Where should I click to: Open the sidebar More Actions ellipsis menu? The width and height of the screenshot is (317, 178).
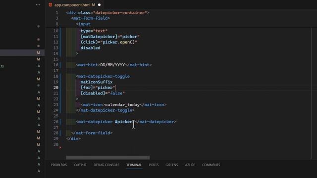(38, 4)
